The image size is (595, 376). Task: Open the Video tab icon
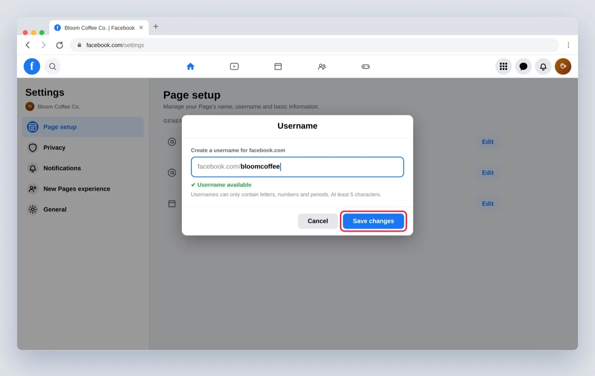(234, 66)
